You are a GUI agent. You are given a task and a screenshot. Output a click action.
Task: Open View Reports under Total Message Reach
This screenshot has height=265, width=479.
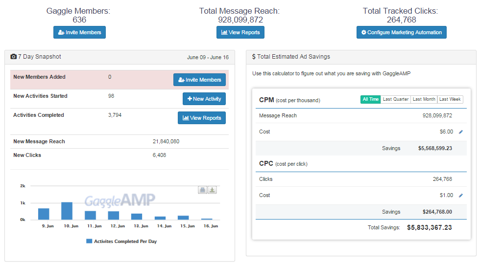coord(240,32)
